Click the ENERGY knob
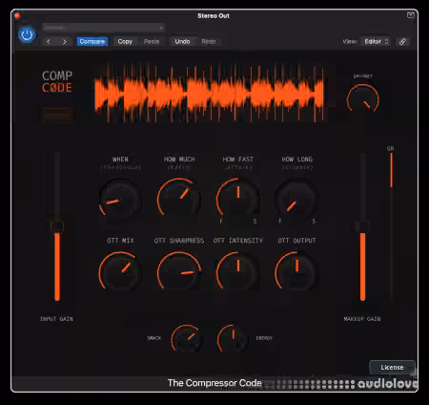Image resolution: width=429 pixels, height=405 pixels. click(233, 339)
